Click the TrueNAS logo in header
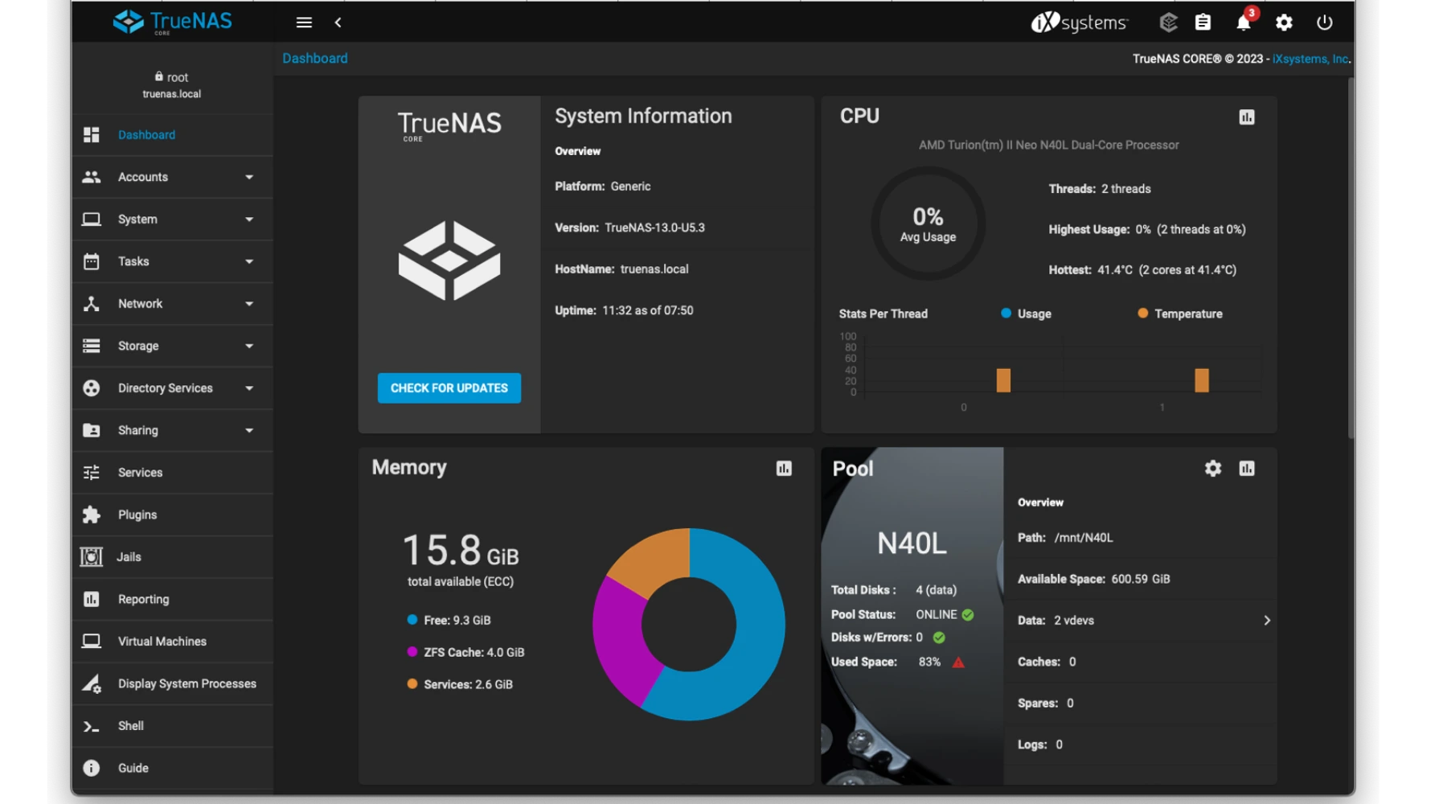Image resolution: width=1447 pixels, height=804 pixels. click(x=172, y=22)
